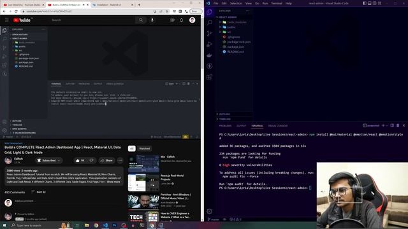
Task: Open the Explorer view in VS Code activity bar
Action: tap(209, 12)
